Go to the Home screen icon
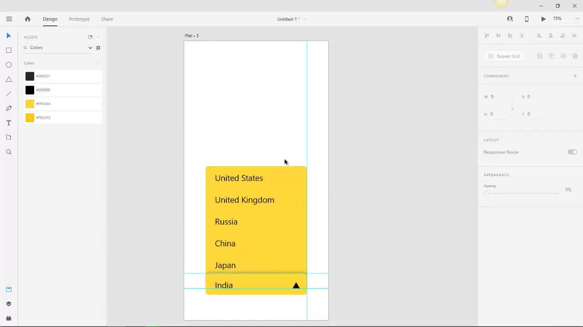583x327 pixels. (x=28, y=19)
